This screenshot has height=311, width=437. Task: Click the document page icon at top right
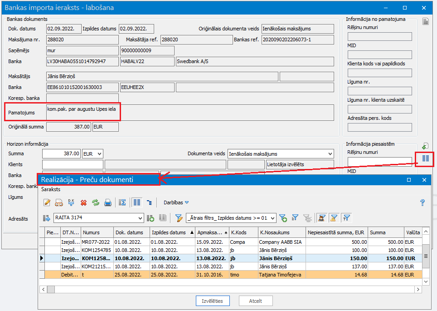click(x=425, y=21)
